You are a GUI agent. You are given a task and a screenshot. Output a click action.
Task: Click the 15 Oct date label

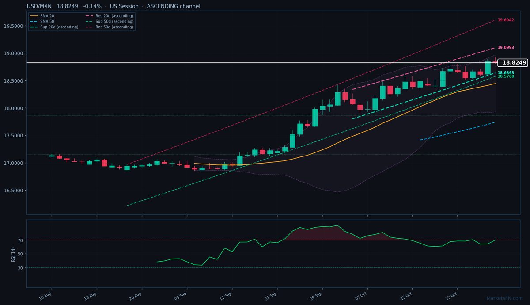[x=406, y=296]
